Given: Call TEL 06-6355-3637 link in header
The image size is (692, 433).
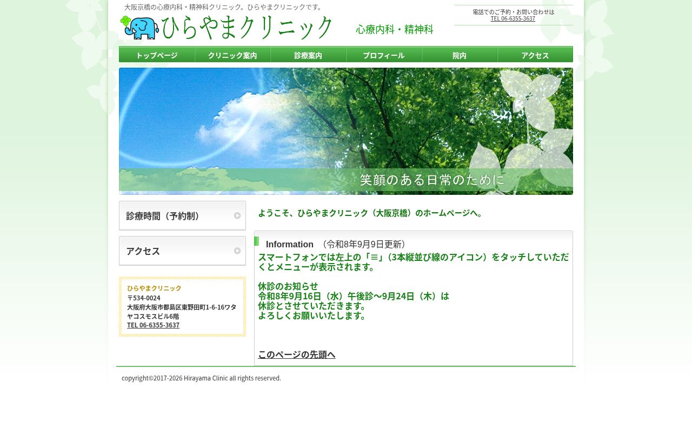Looking at the screenshot, I should click(513, 18).
